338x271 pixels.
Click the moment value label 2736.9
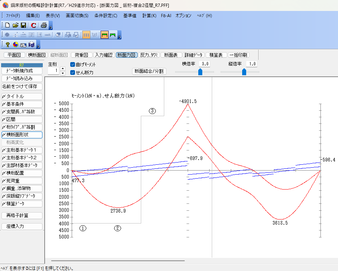118,211
